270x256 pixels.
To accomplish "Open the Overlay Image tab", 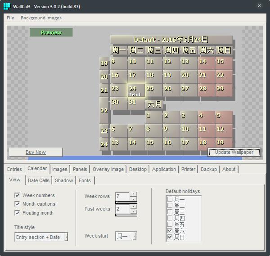I will 108,169.
